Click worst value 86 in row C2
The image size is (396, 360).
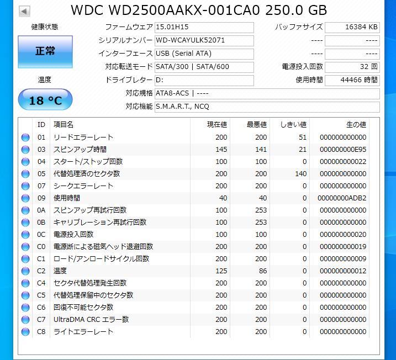pyautogui.click(x=263, y=271)
